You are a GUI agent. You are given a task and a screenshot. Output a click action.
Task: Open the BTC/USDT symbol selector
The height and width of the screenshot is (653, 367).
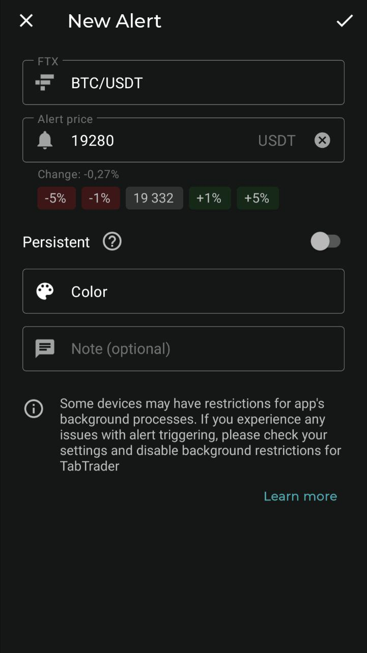click(183, 83)
